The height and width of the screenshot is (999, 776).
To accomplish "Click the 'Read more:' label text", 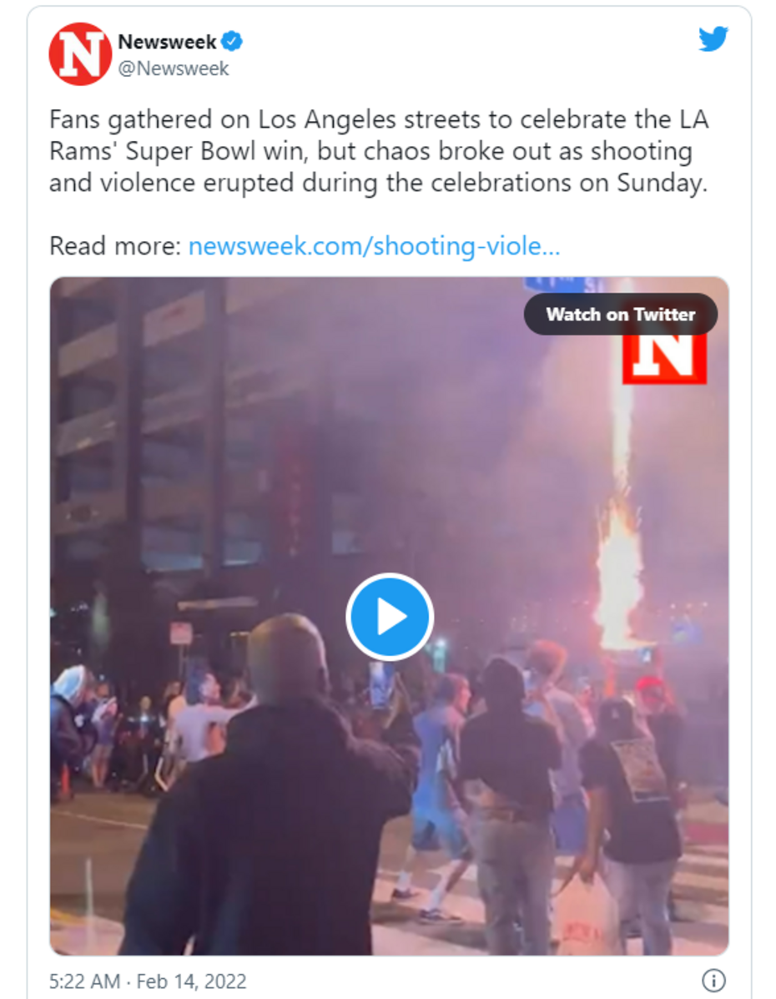I will point(116,246).
